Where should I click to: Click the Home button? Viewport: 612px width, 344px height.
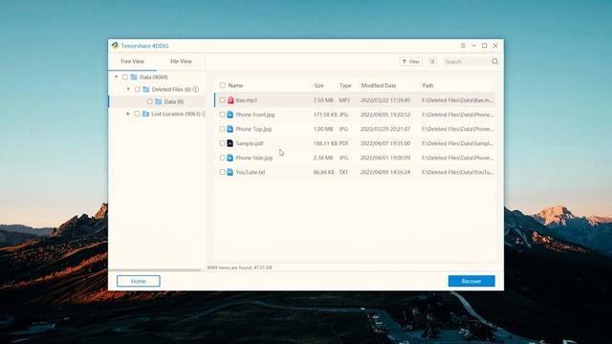tap(139, 281)
